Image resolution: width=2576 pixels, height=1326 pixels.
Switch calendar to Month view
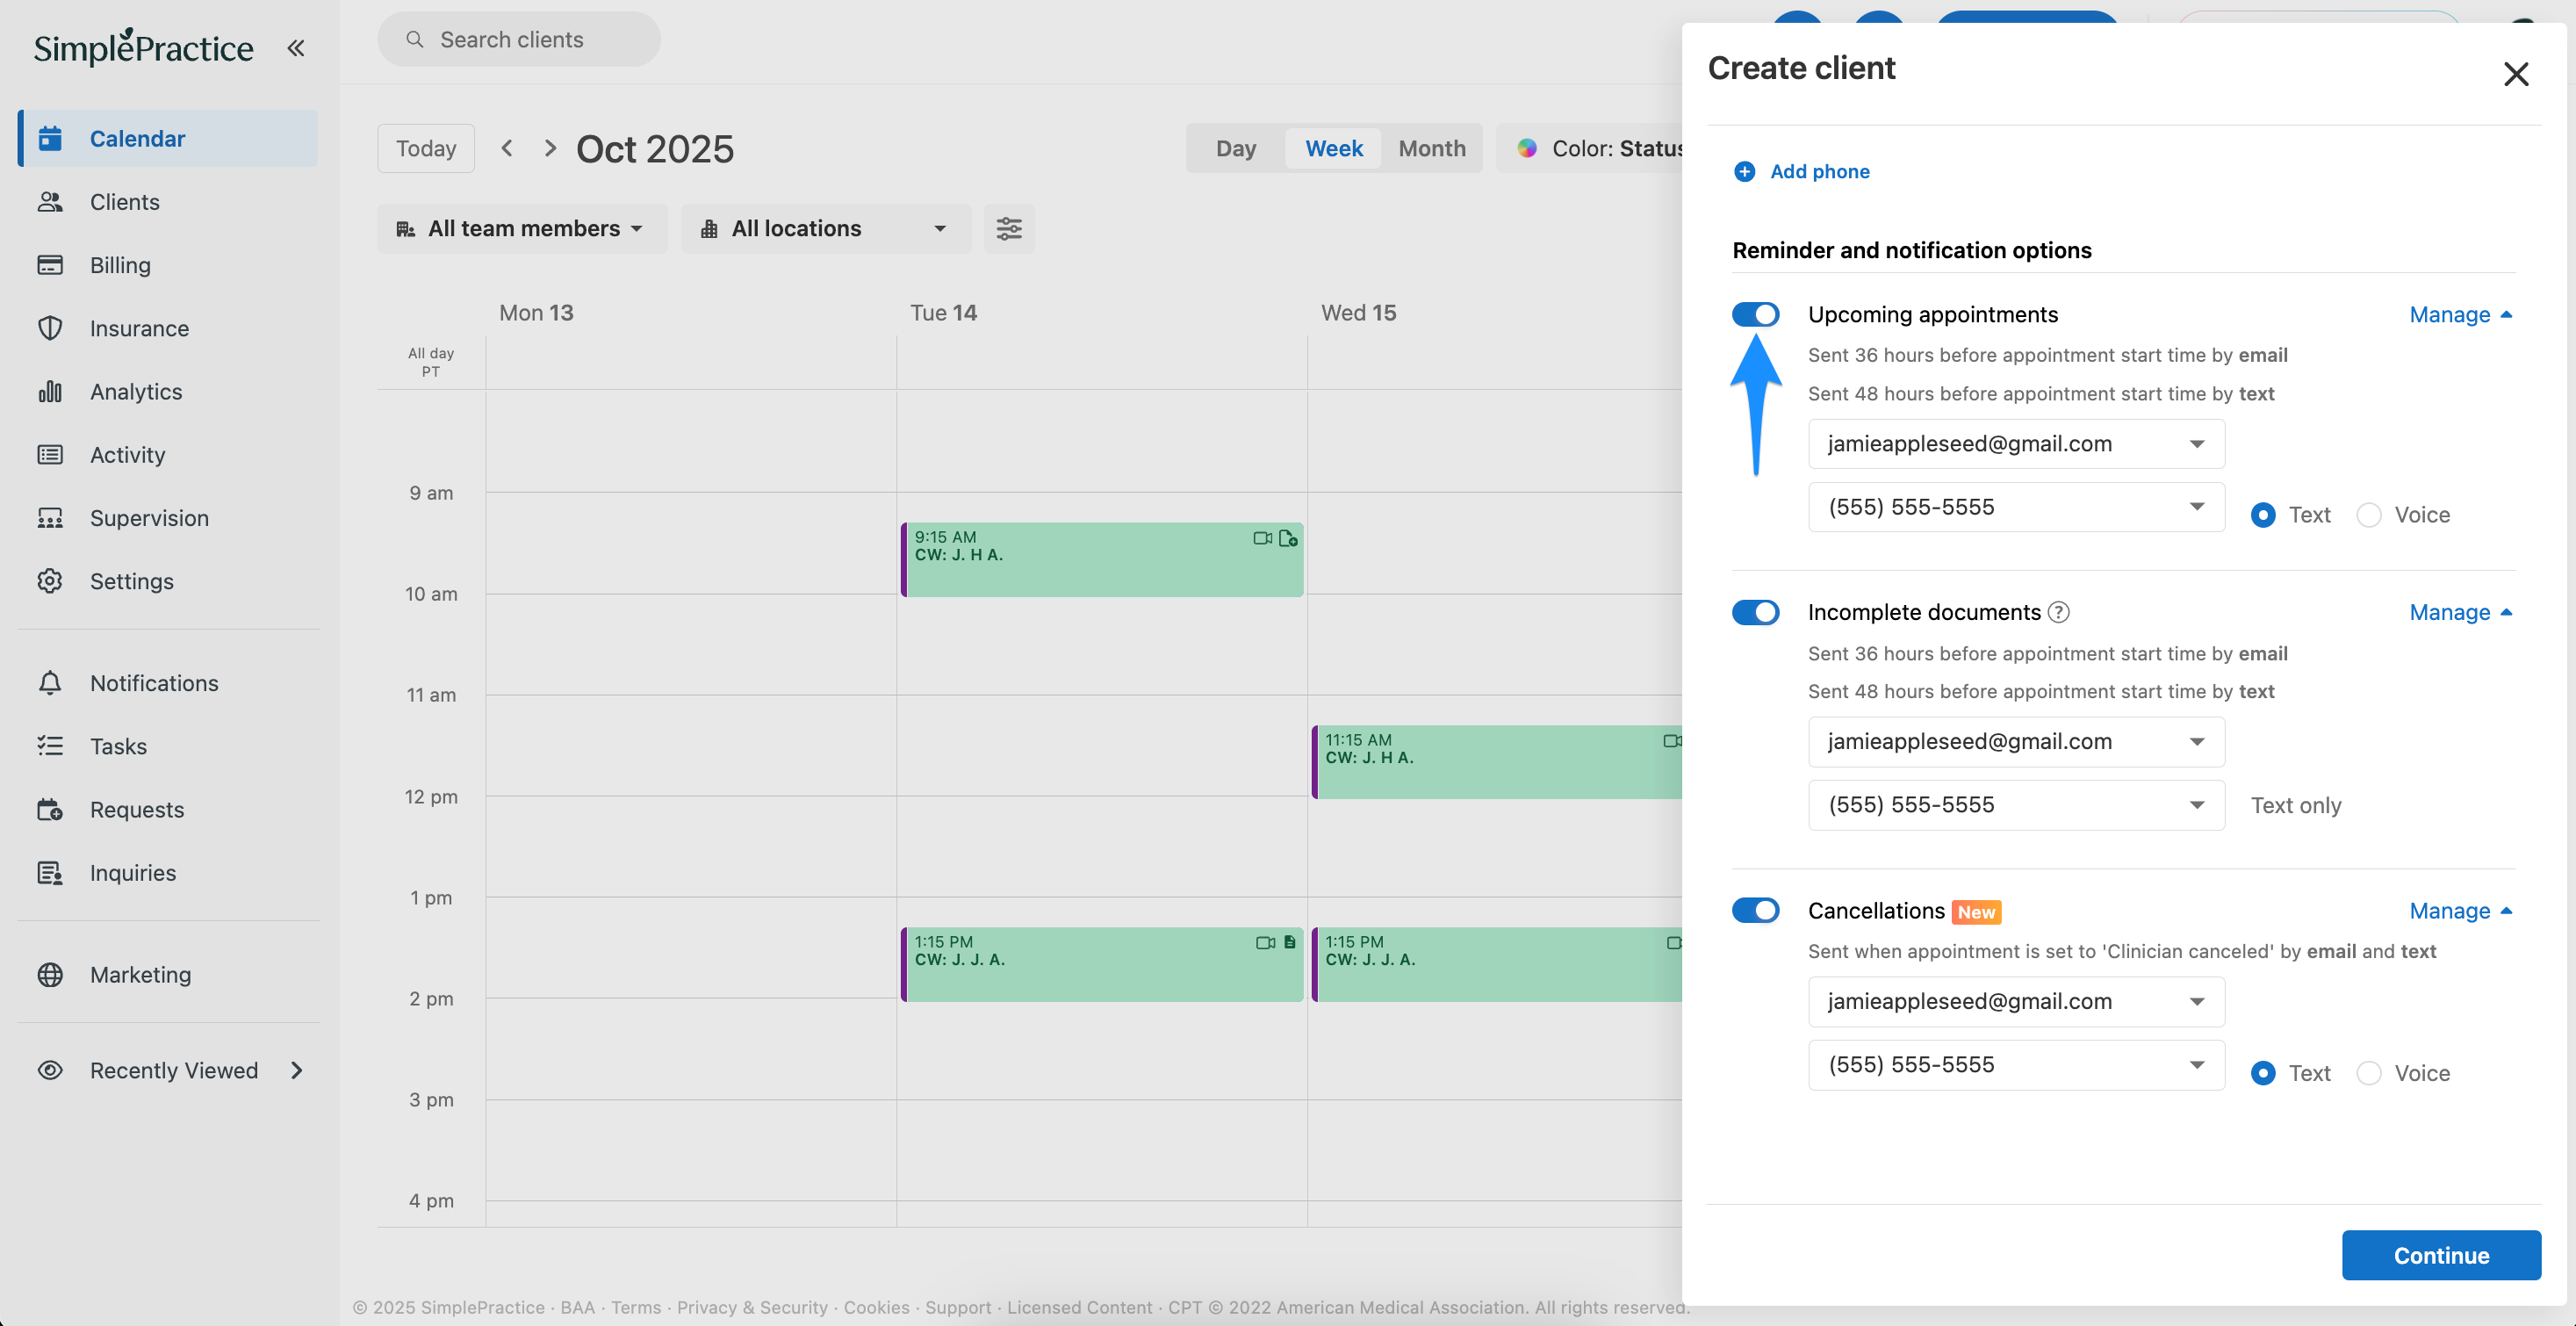click(1431, 148)
